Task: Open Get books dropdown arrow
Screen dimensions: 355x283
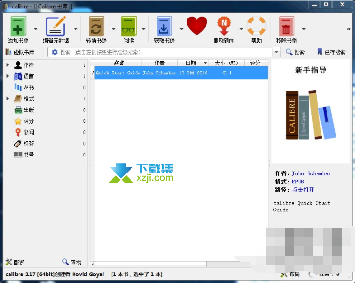Action: pyautogui.click(x=181, y=29)
